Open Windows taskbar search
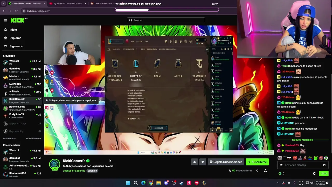This screenshot has width=332, height=187. pyautogui.click(x=136, y=183)
